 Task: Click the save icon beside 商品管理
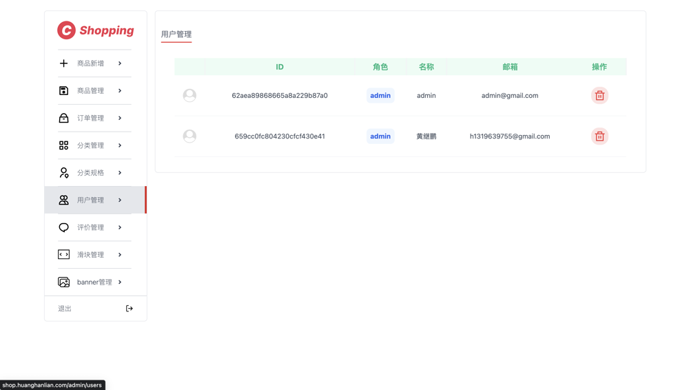coord(63,90)
